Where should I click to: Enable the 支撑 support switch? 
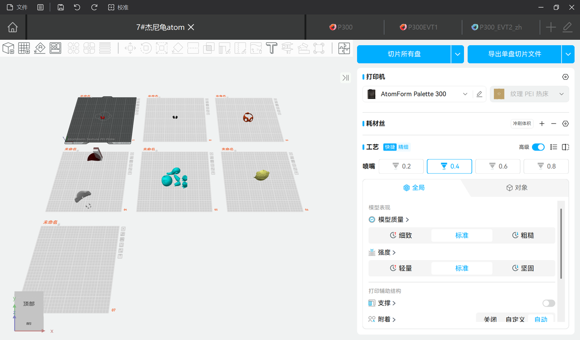click(x=549, y=303)
